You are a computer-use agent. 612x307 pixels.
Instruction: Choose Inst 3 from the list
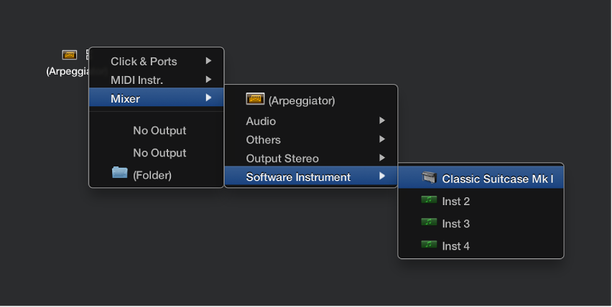481,224
